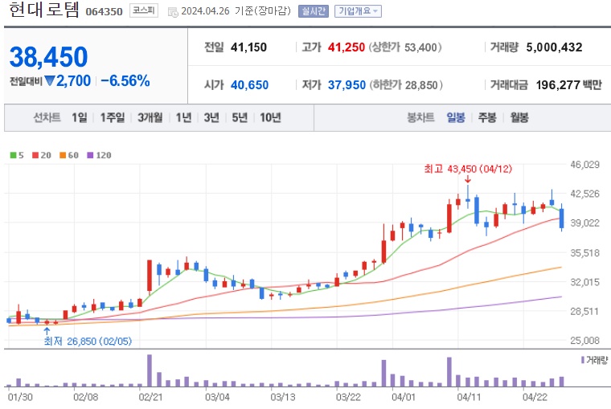The width and height of the screenshot is (611, 409).
Task: Switch to 월봉 candle chart
Action: tap(519, 117)
